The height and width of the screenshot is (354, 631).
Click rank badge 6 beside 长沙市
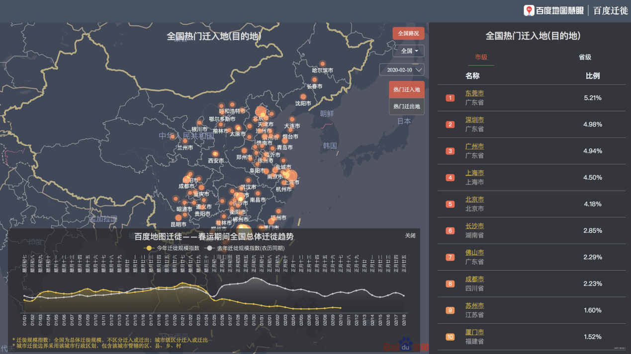point(451,230)
